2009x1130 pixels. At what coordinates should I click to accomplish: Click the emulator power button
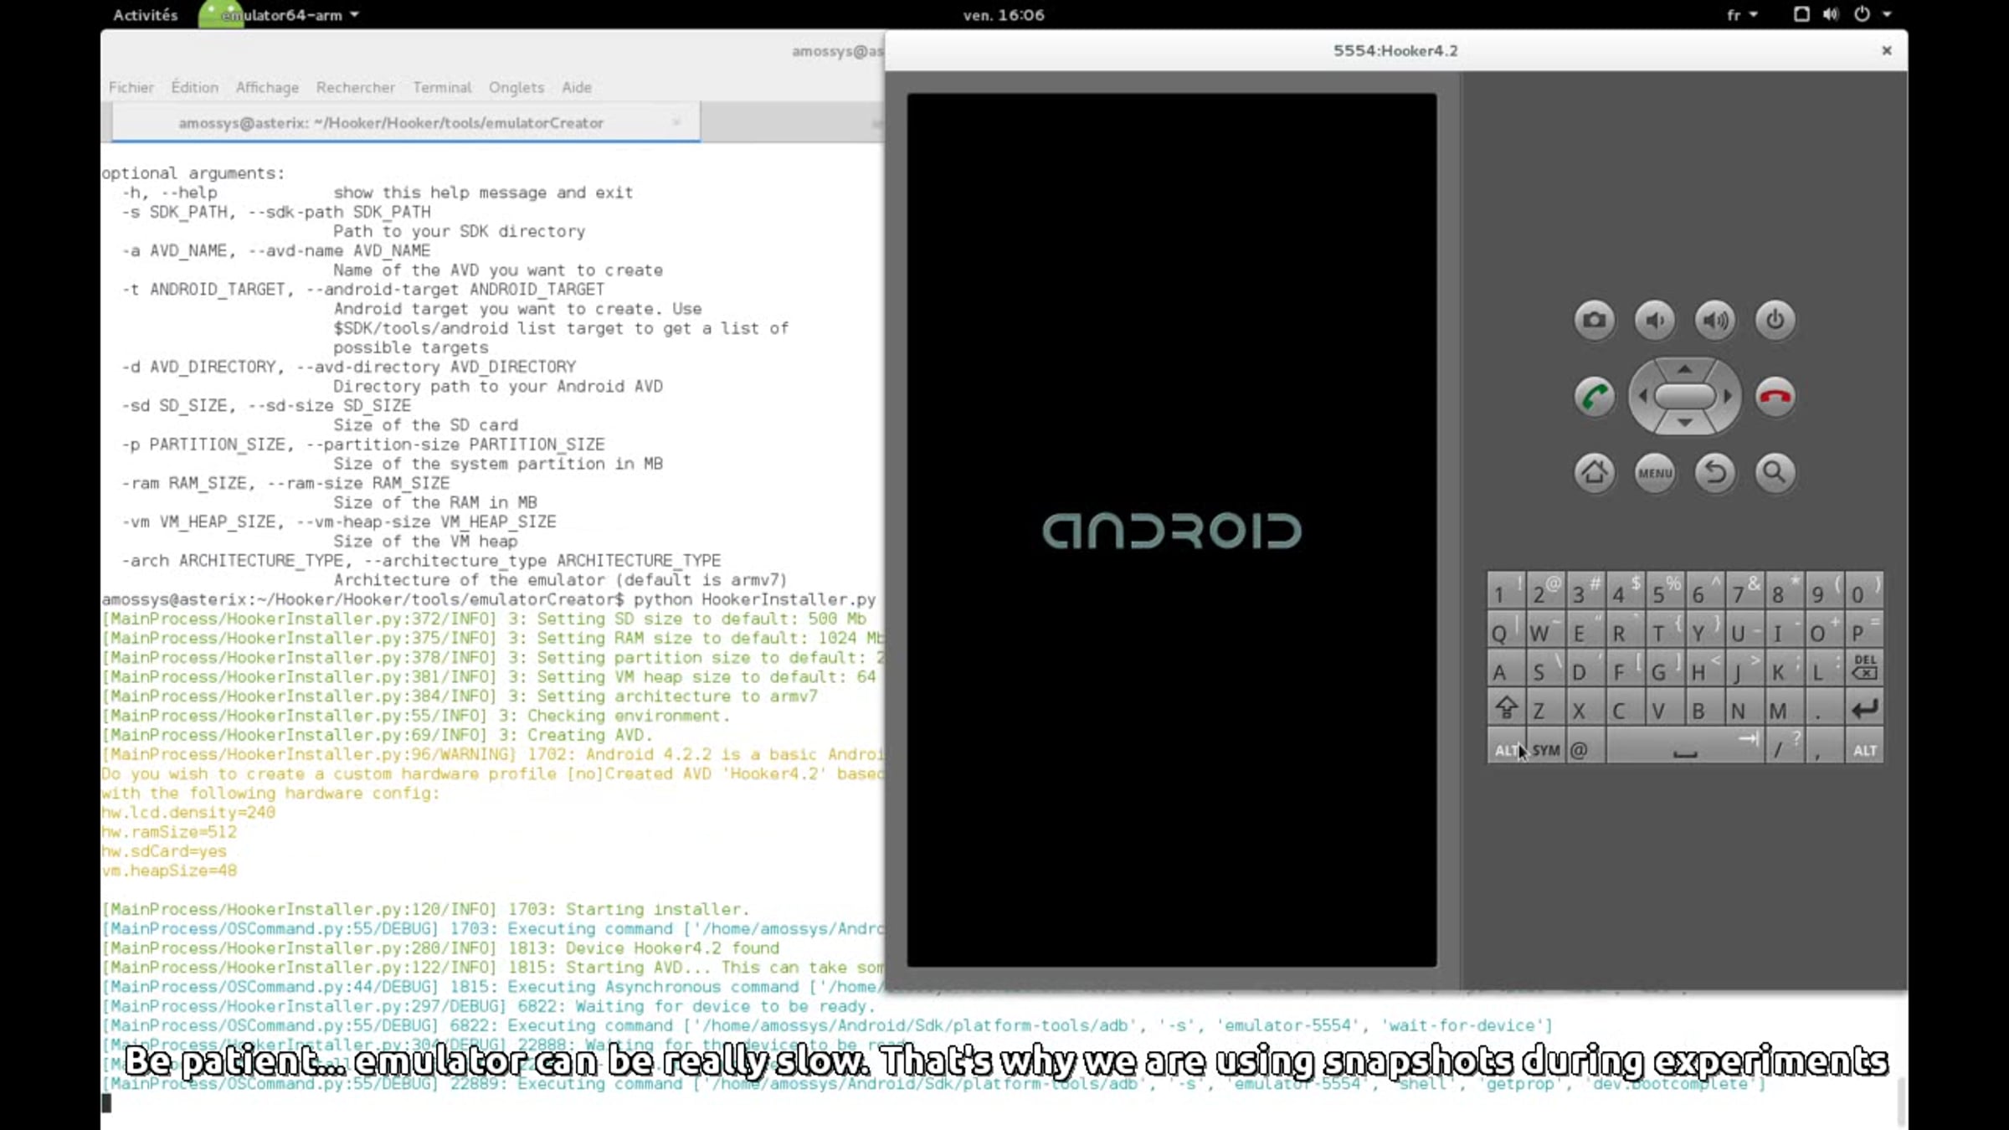[1775, 321]
